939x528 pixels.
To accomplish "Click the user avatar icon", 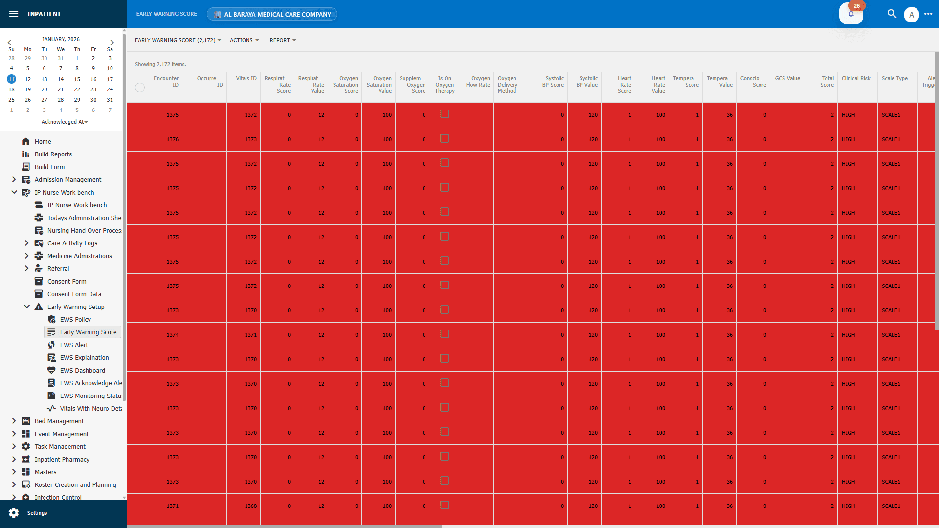I will coord(912,14).
